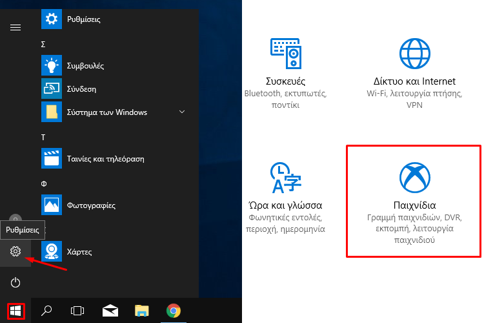Image resolution: width=484 pixels, height=323 pixels.
Task: Click the Συμβουλές app label
Action: pos(85,66)
